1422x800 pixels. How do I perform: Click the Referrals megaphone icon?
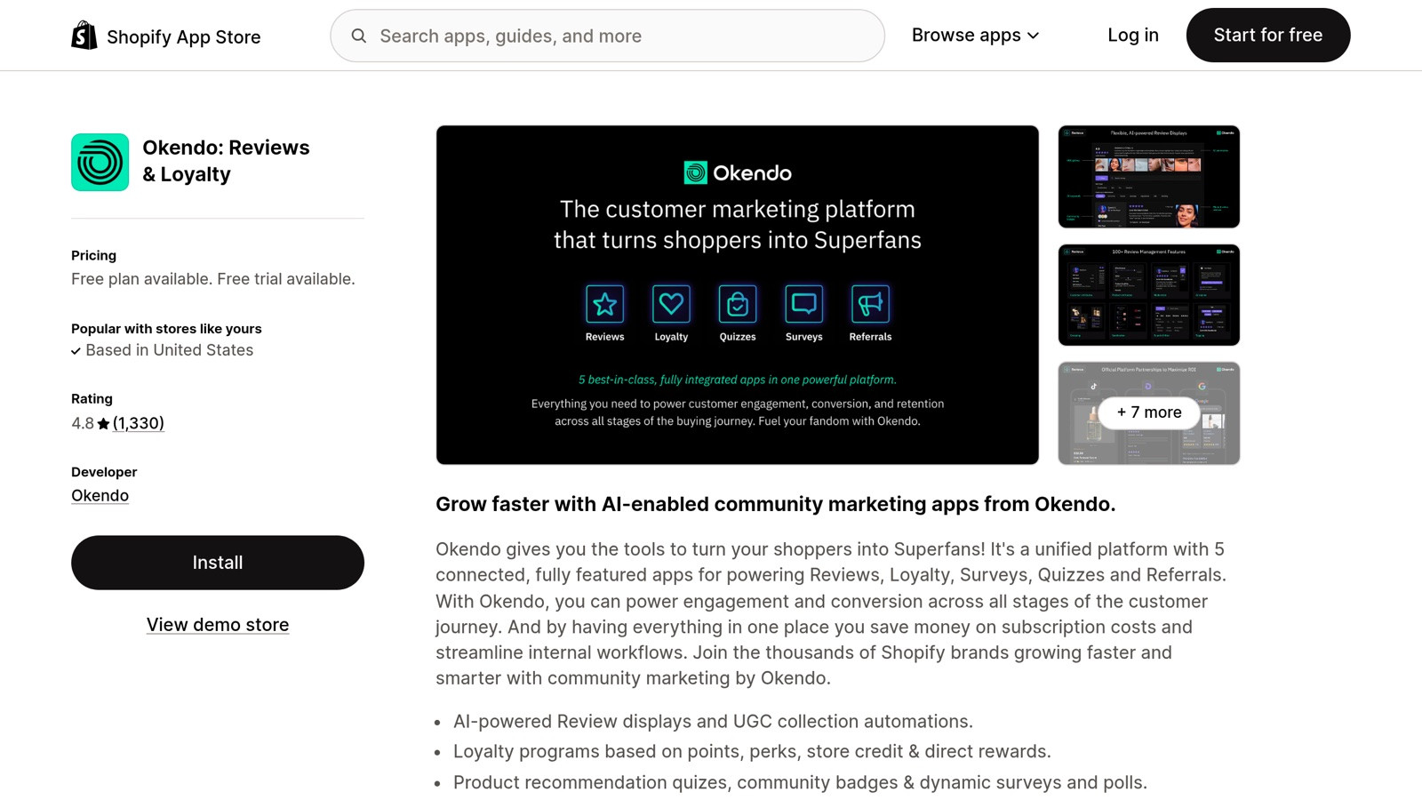tap(869, 306)
